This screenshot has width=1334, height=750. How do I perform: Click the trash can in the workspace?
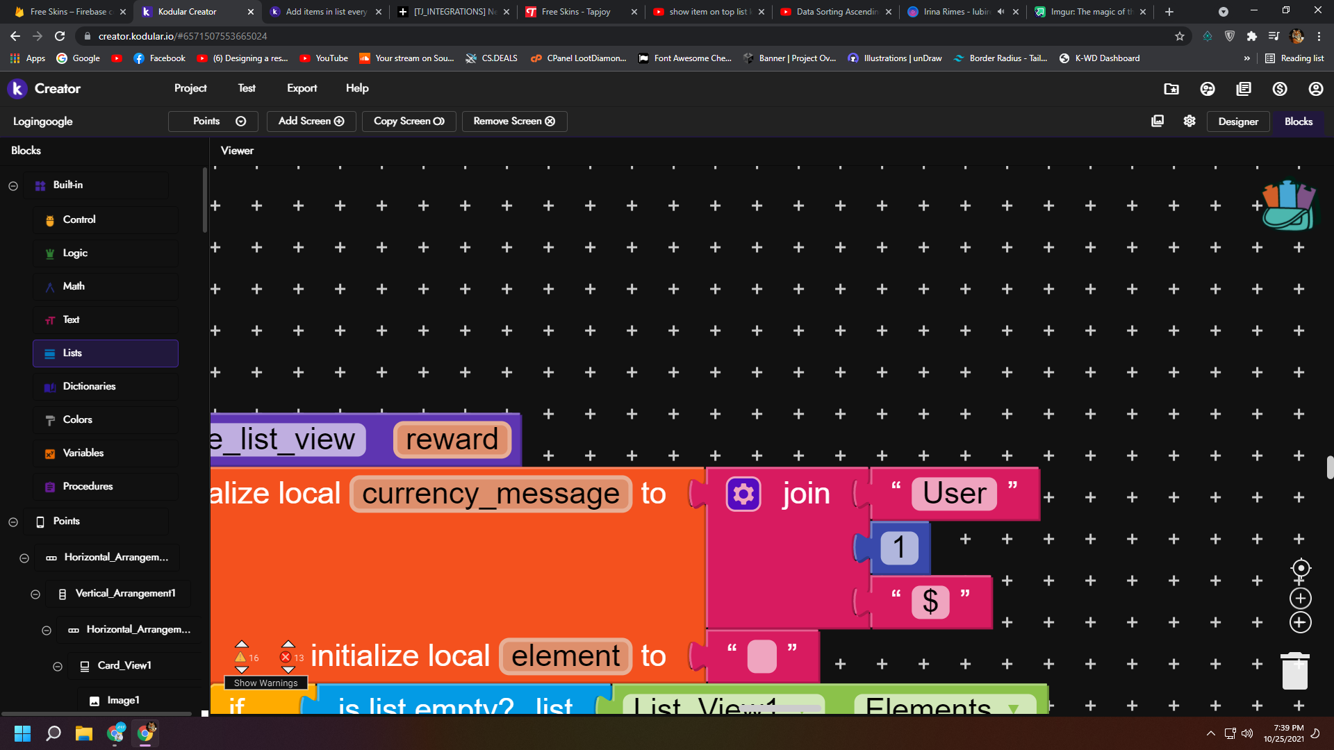coord(1294,671)
